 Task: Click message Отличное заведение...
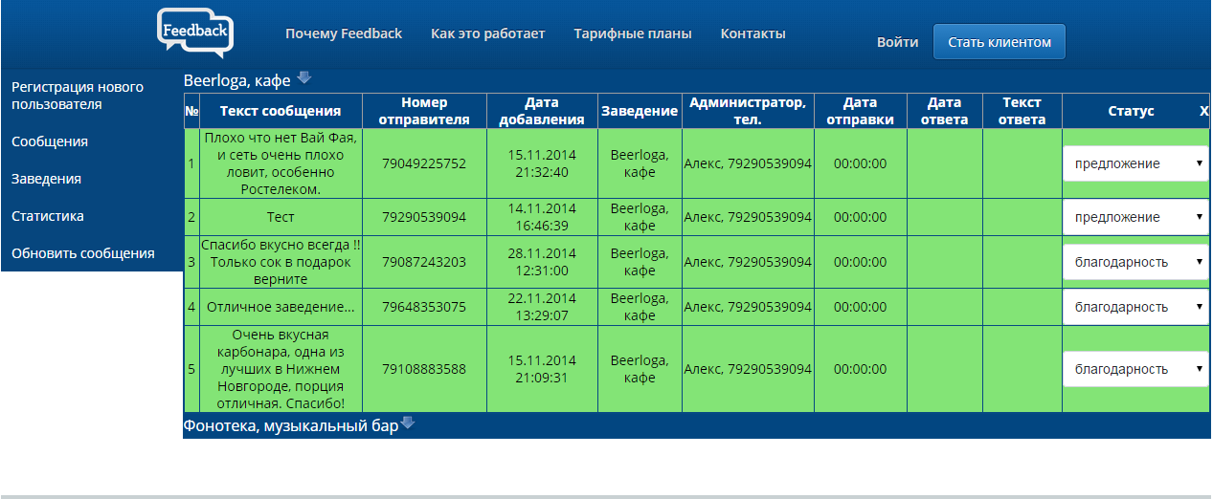281,307
